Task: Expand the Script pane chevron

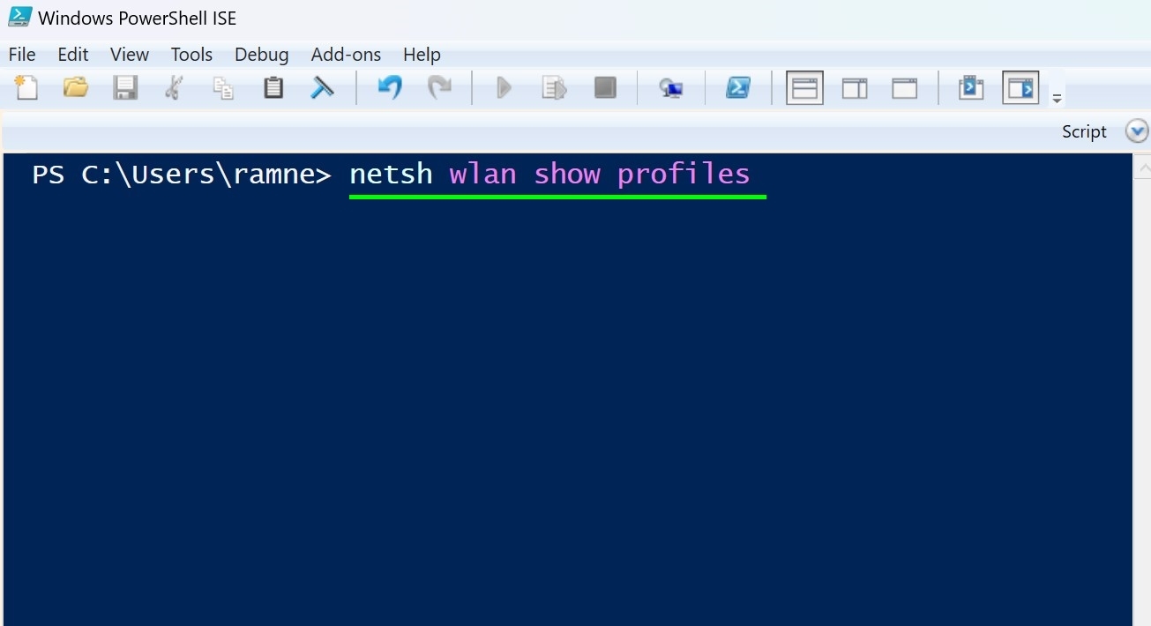Action: click(1137, 131)
